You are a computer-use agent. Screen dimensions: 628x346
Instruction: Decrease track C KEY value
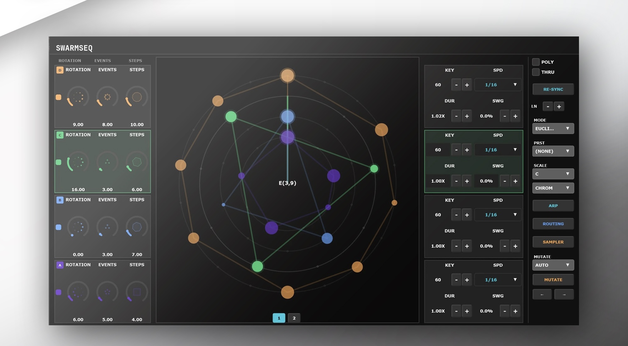(x=456, y=150)
